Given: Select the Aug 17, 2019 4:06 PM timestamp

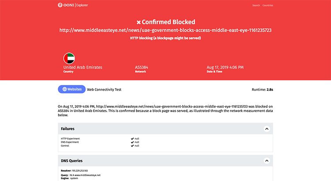Looking at the screenshot, I should 225,67.
